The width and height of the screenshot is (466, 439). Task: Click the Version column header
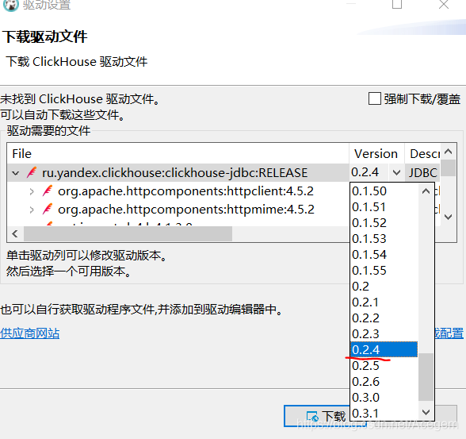coord(376,153)
